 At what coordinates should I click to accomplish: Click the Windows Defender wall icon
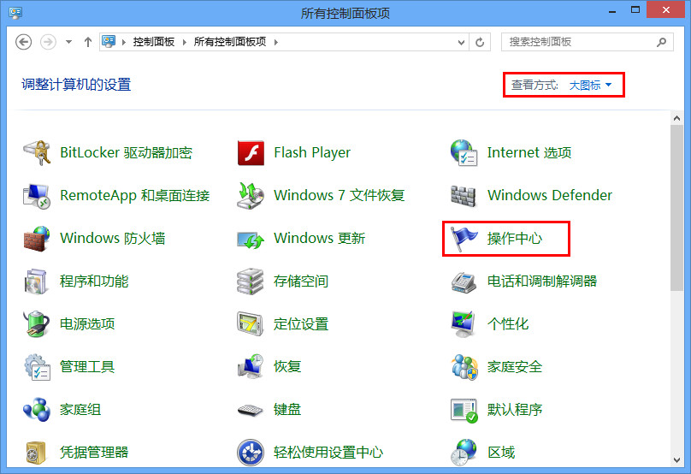(x=464, y=196)
